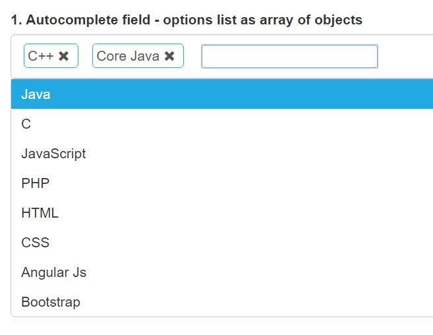Select the highlighted Java option
This screenshot has height=335, width=433.
36,94
